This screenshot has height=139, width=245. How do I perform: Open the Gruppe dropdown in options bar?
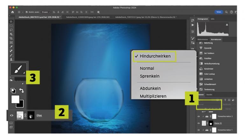click(46, 12)
